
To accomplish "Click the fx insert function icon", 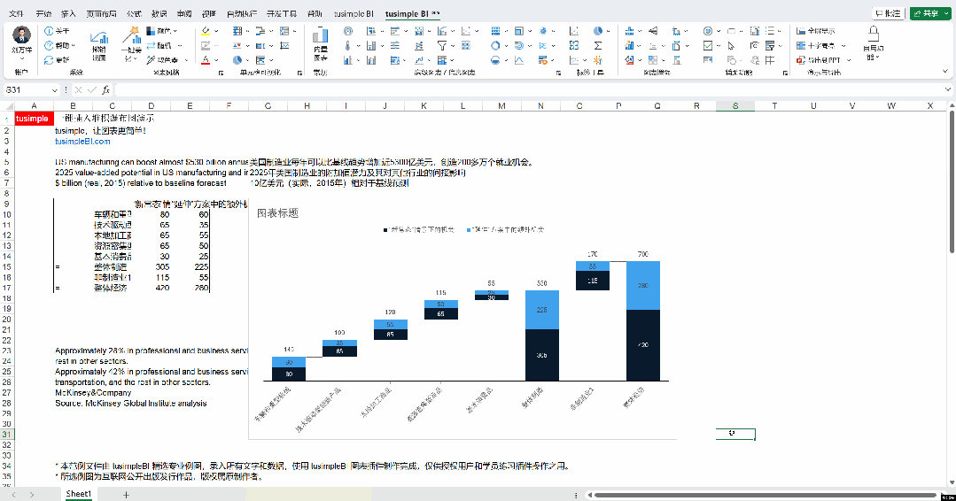I will pos(105,90).
